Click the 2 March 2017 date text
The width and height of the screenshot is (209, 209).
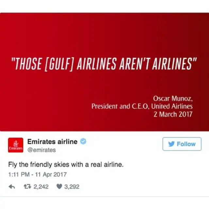(174, 115)
